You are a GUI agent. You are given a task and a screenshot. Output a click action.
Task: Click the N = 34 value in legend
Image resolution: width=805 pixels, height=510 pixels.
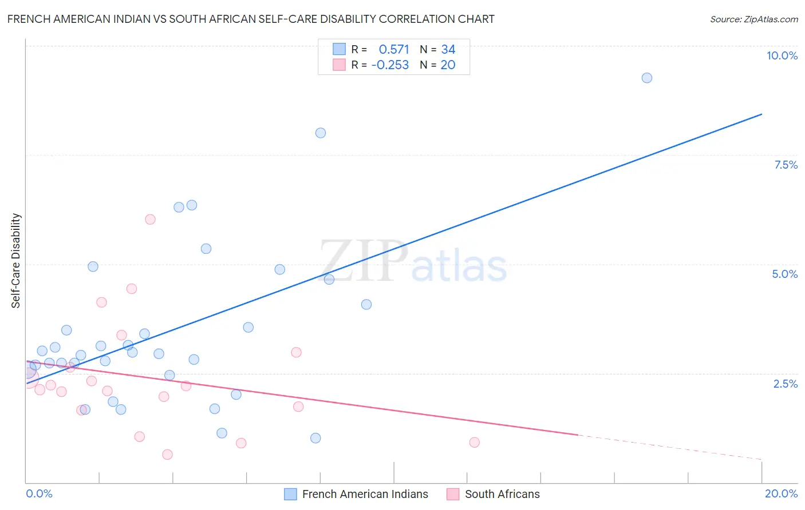click(x=437, y=49)
